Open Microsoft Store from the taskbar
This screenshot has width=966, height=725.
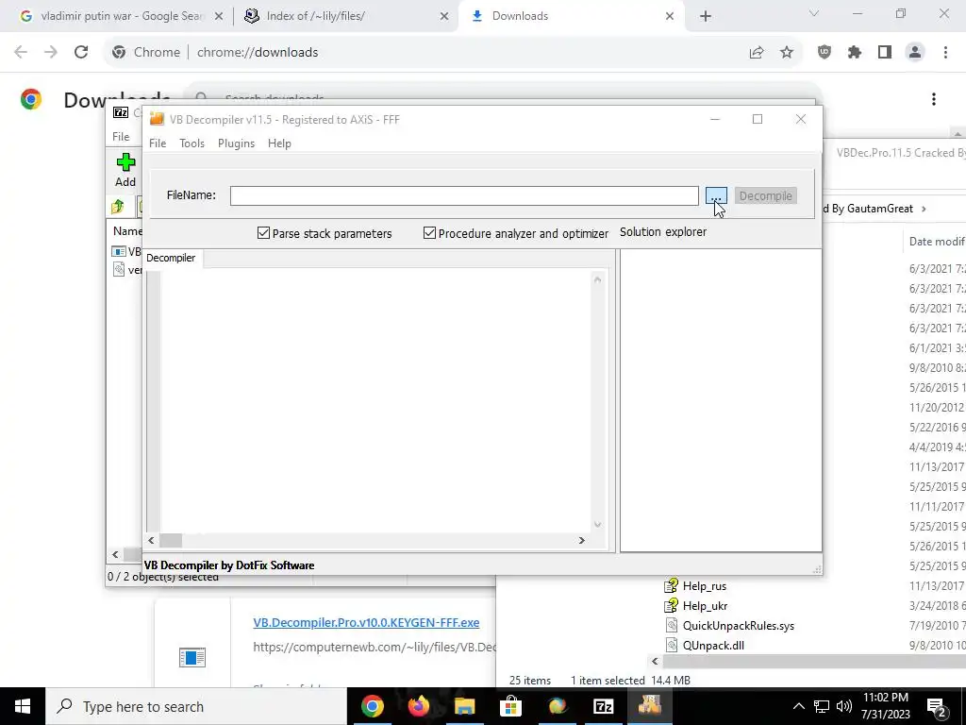pos(510,706)
